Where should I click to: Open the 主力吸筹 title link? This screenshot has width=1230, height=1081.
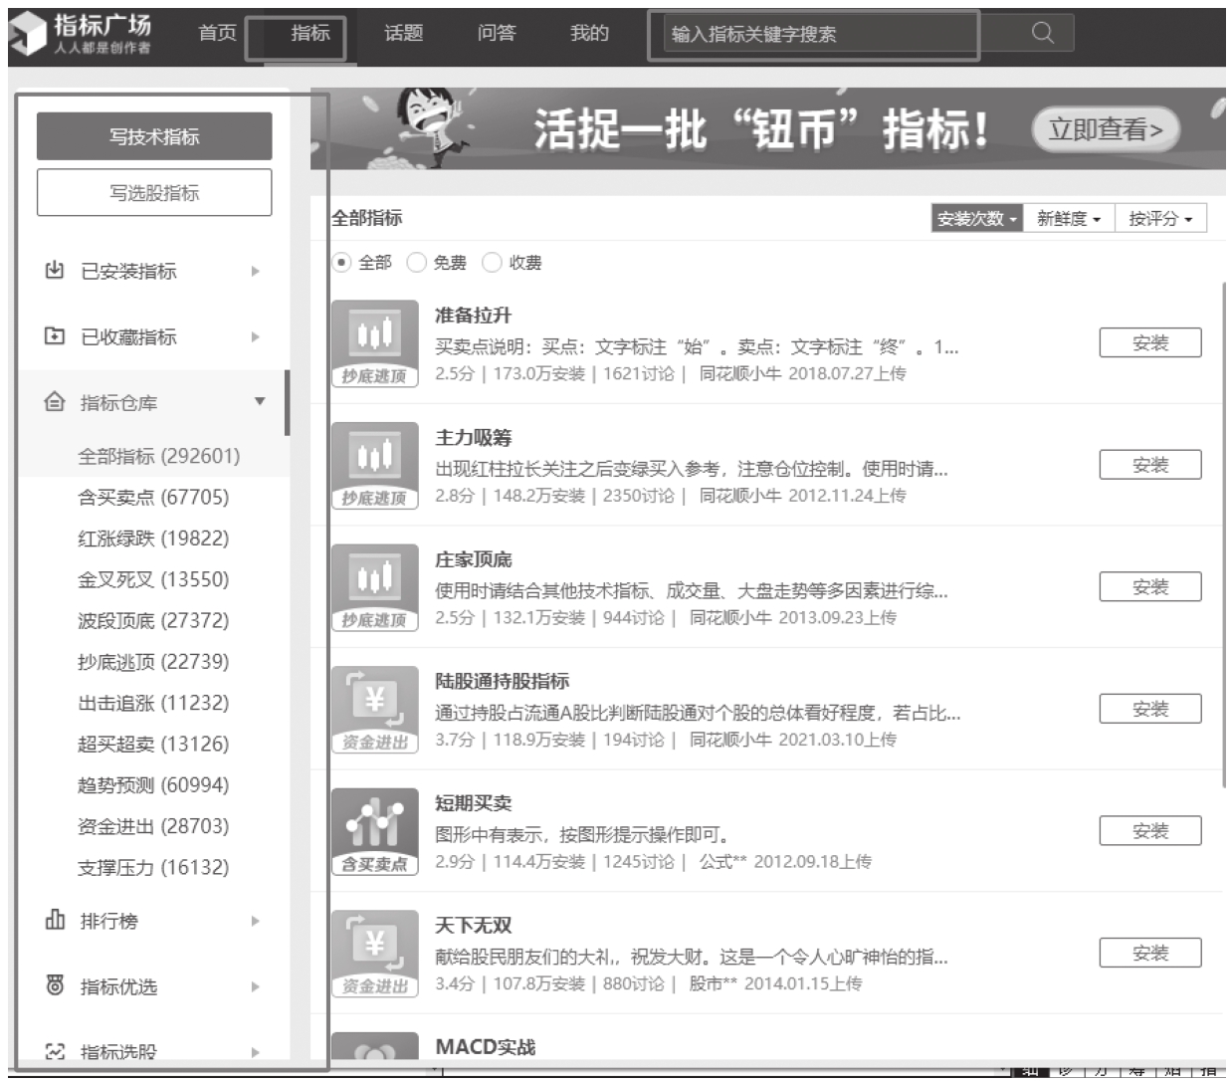pyautogui.click(x=473, y=437)
